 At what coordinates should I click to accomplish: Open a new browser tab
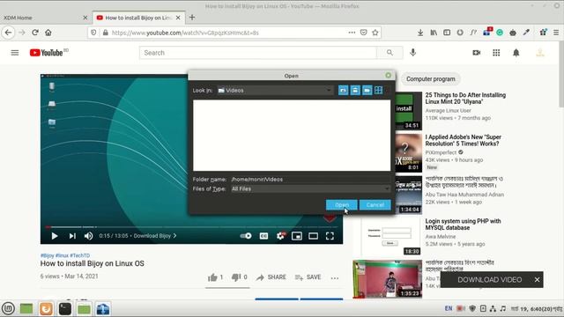(x=192, y=18)
